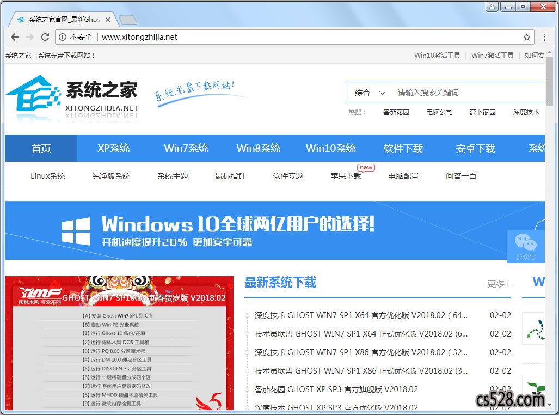Open the 苹果下载 link marked new

click(x=346, y=176)
